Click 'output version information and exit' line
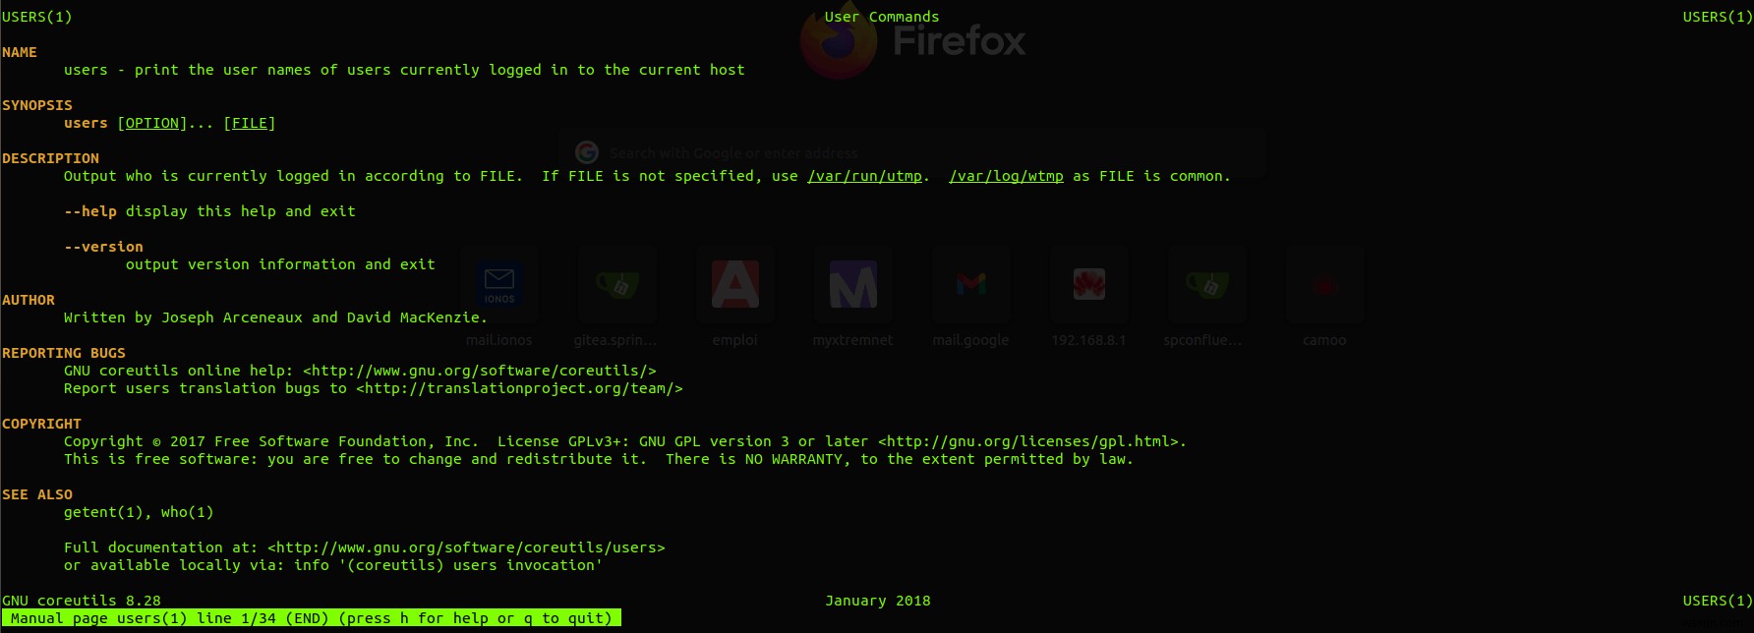The height and width of the screenshot is (633, 1754). [280, 264]
